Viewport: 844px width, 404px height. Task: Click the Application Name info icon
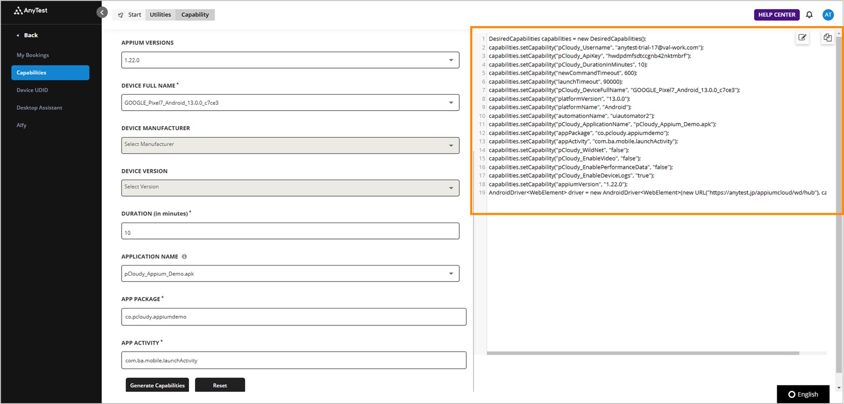[184, 256]
